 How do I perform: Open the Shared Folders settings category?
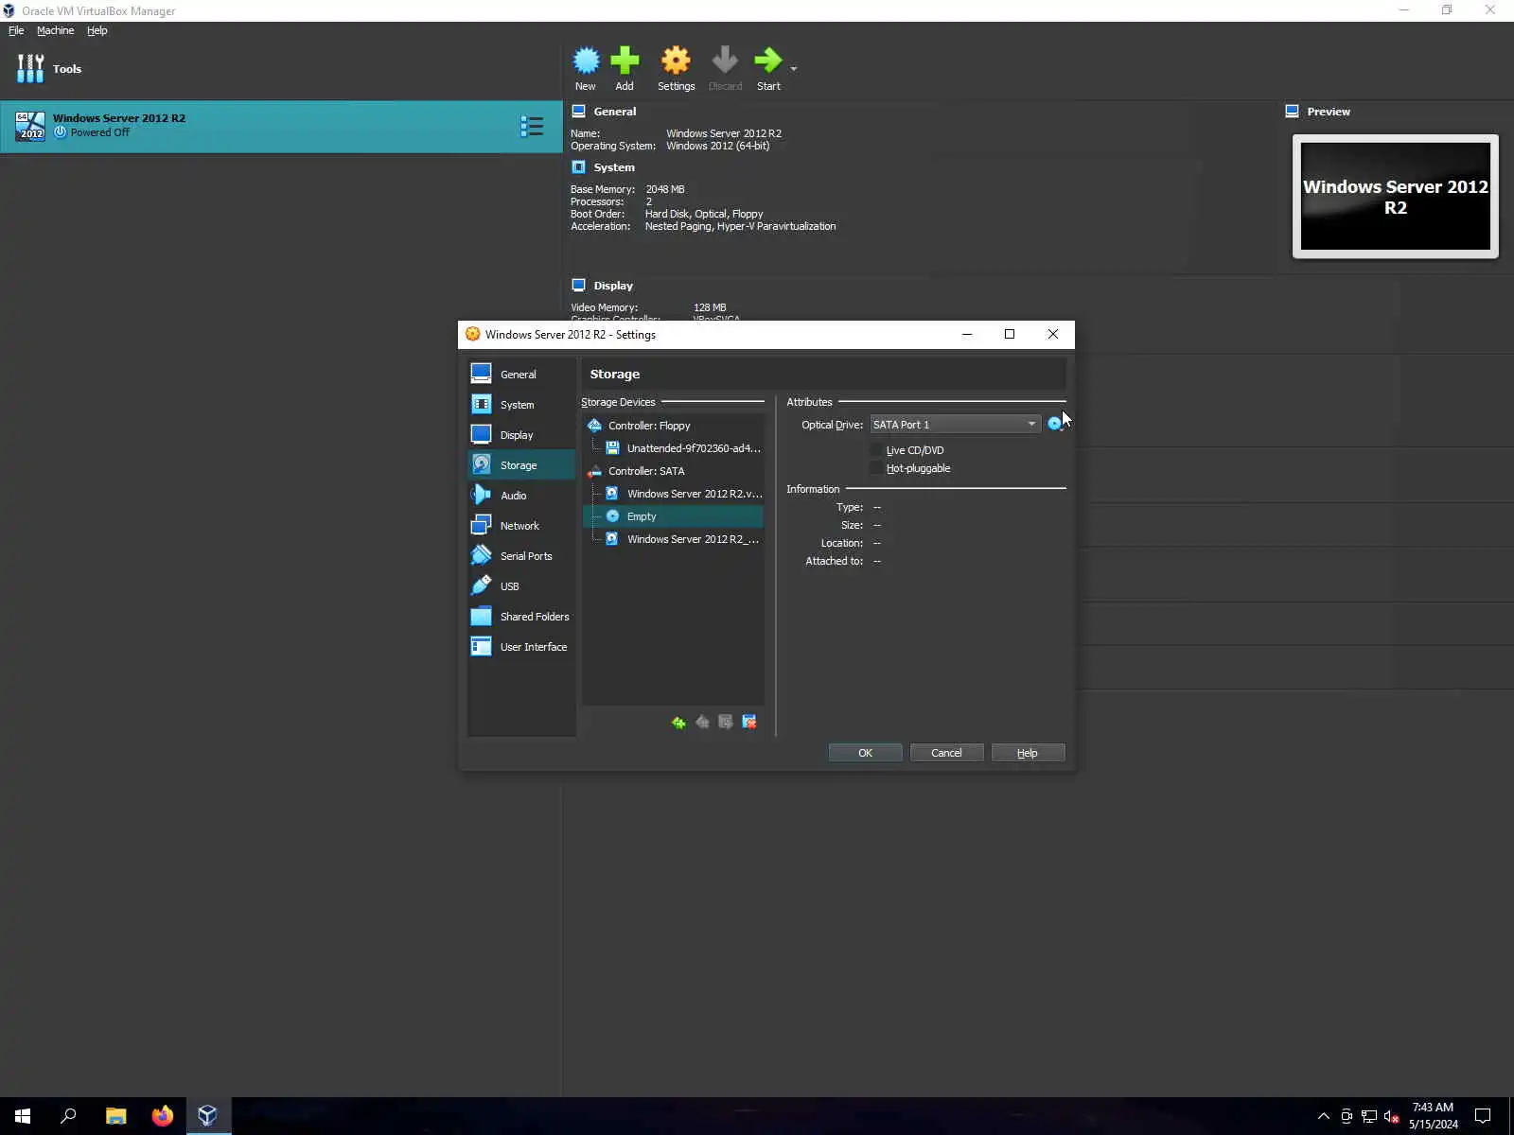pos(521,617)
